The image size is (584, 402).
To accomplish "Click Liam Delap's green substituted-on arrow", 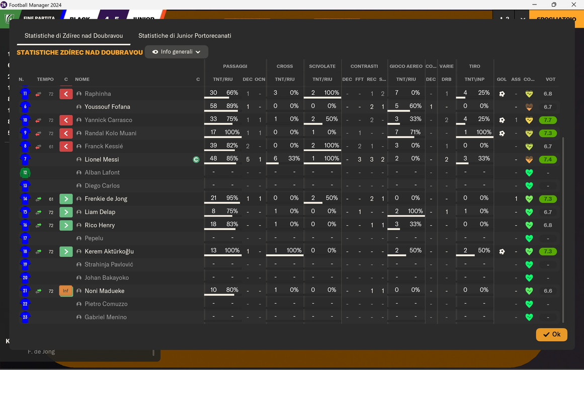I will (x=66, y=212).
